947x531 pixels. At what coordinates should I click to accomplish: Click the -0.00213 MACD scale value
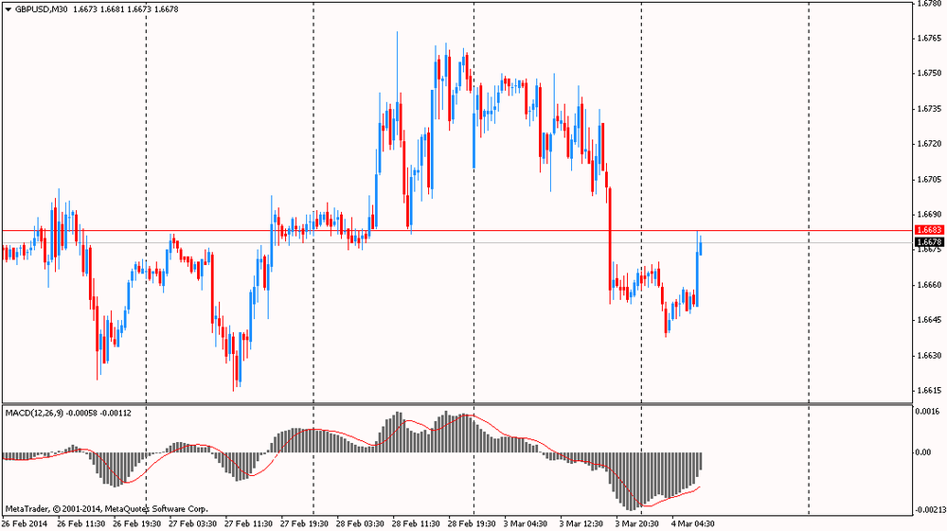coord(930,510)
